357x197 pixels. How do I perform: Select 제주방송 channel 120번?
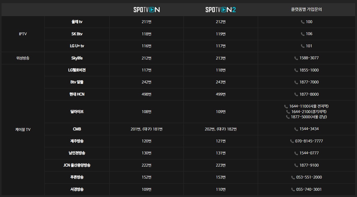click(147, 141)
